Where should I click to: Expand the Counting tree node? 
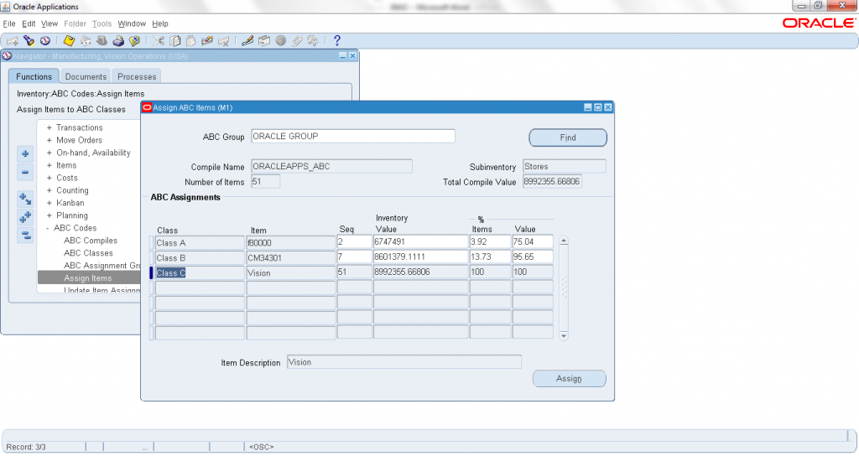(49, 190)
